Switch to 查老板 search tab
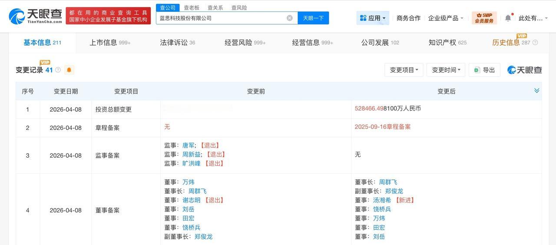Viewport: 556px width, 245px height. (192, 8)
